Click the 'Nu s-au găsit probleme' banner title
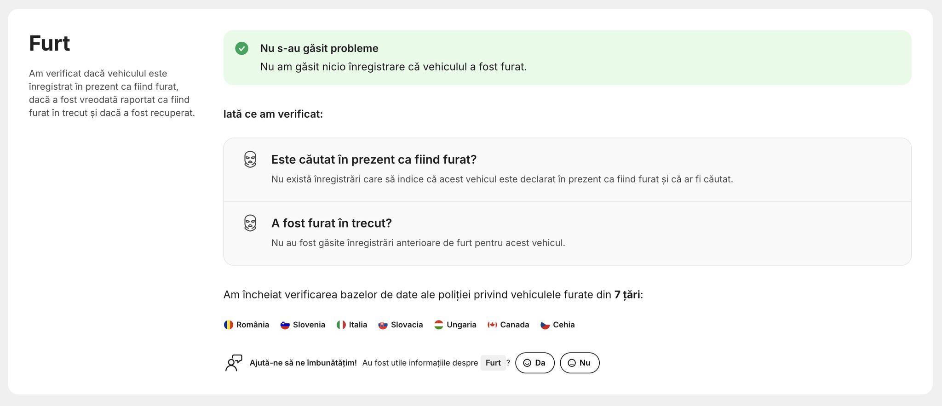Viewport: 942px width, 406px height. pos(319,48)
